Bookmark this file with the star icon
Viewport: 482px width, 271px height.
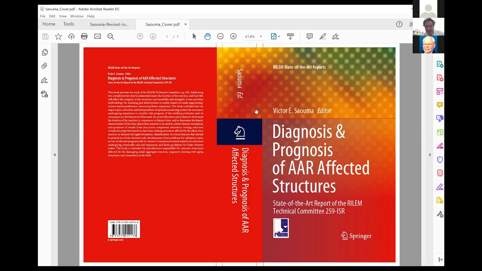click(58, 37)
